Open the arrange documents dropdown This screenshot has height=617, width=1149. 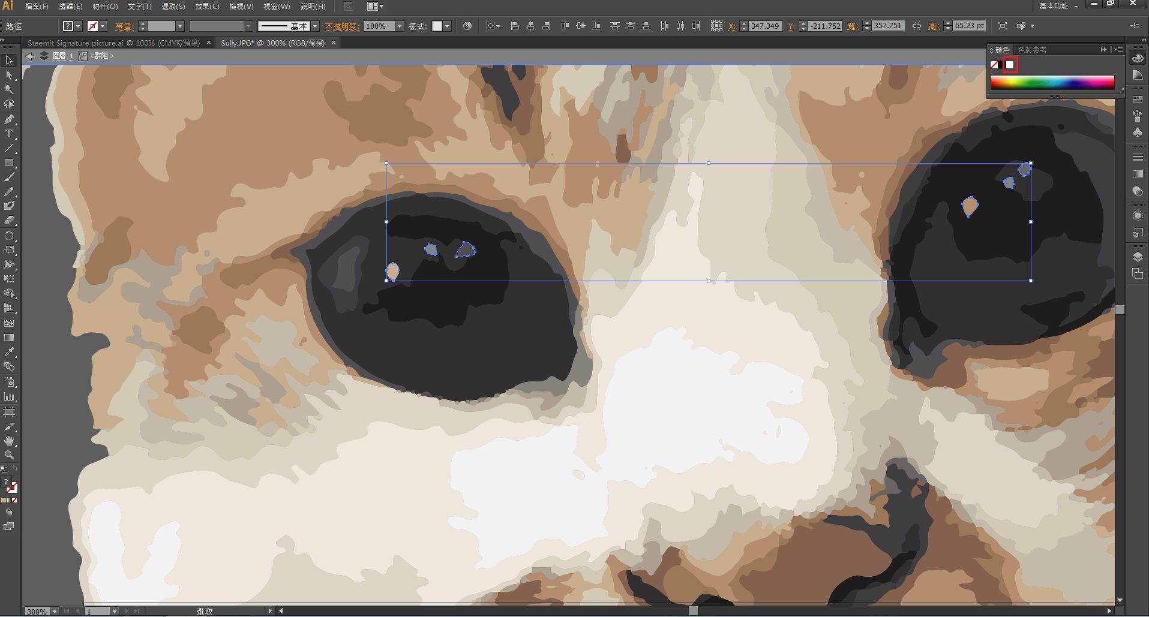pos(375,6)
